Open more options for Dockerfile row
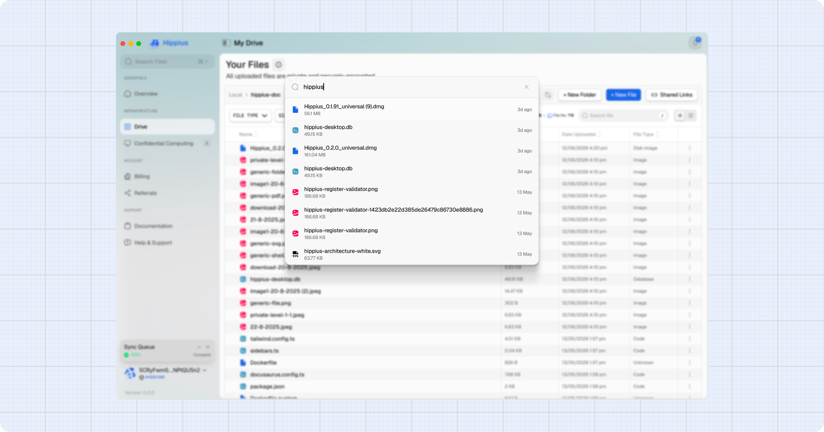The width and height of the screenshot is (824, 432). point(689,363)
